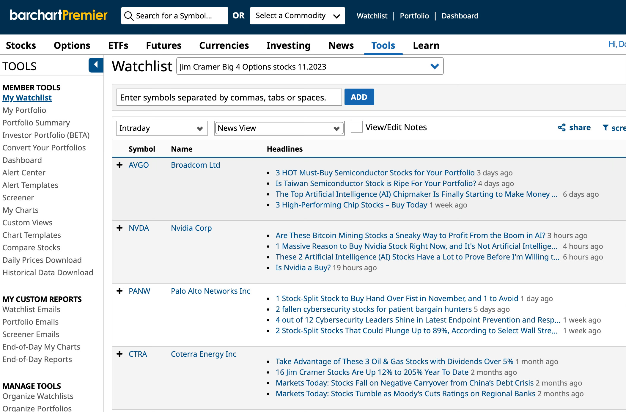Open the Investing menu

288,45
